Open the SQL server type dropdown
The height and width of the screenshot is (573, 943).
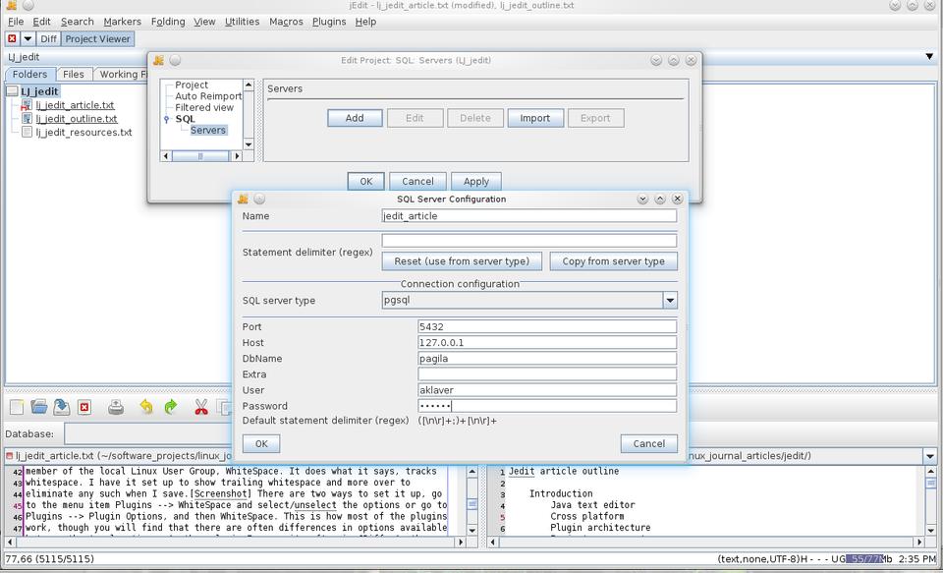pyautogui.click(x=670, y=301)
